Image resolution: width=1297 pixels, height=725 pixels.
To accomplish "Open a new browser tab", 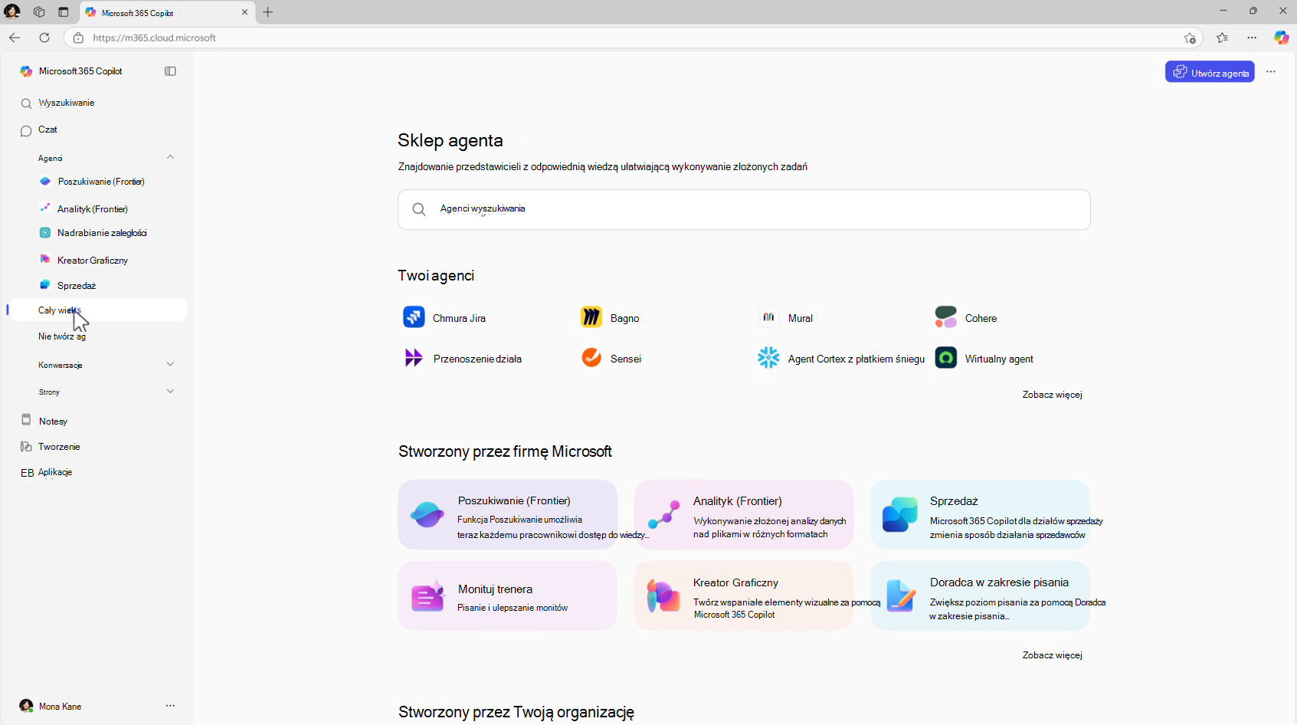I will coord(267,12).
